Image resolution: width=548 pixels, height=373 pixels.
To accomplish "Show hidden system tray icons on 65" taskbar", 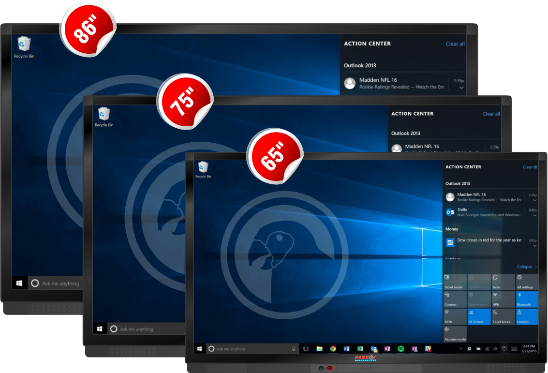I will (x=460, y=348).
